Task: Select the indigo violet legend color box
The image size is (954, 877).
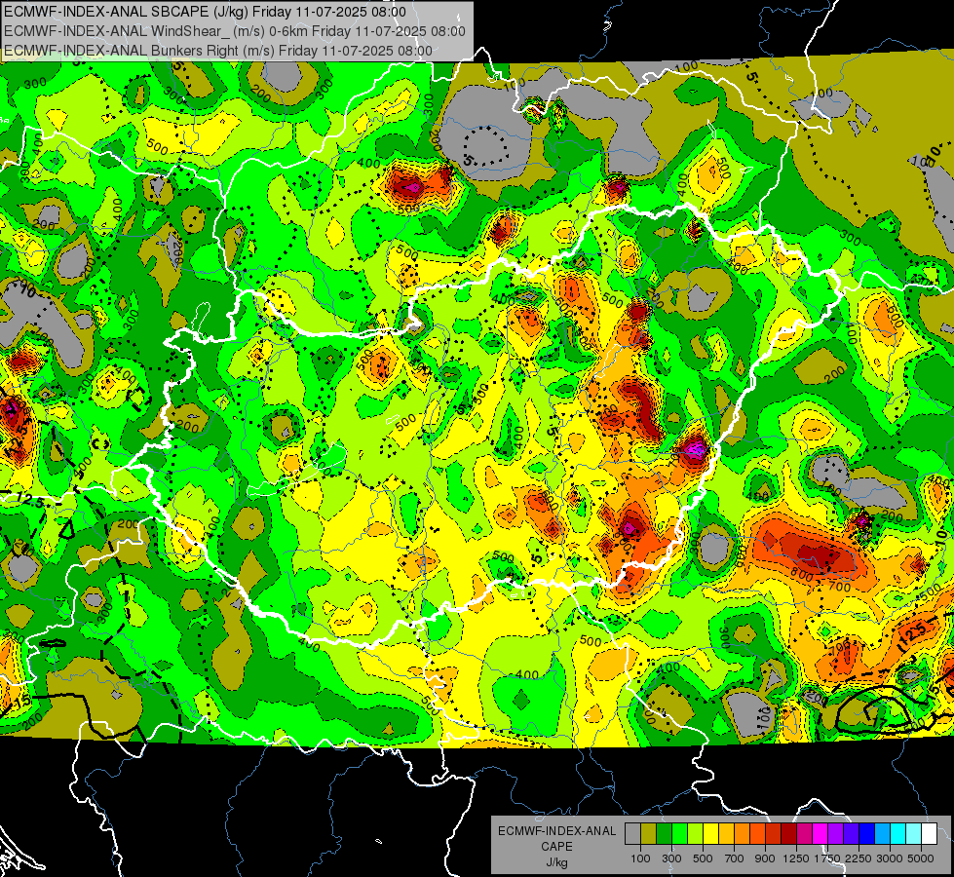Action: 851,834
